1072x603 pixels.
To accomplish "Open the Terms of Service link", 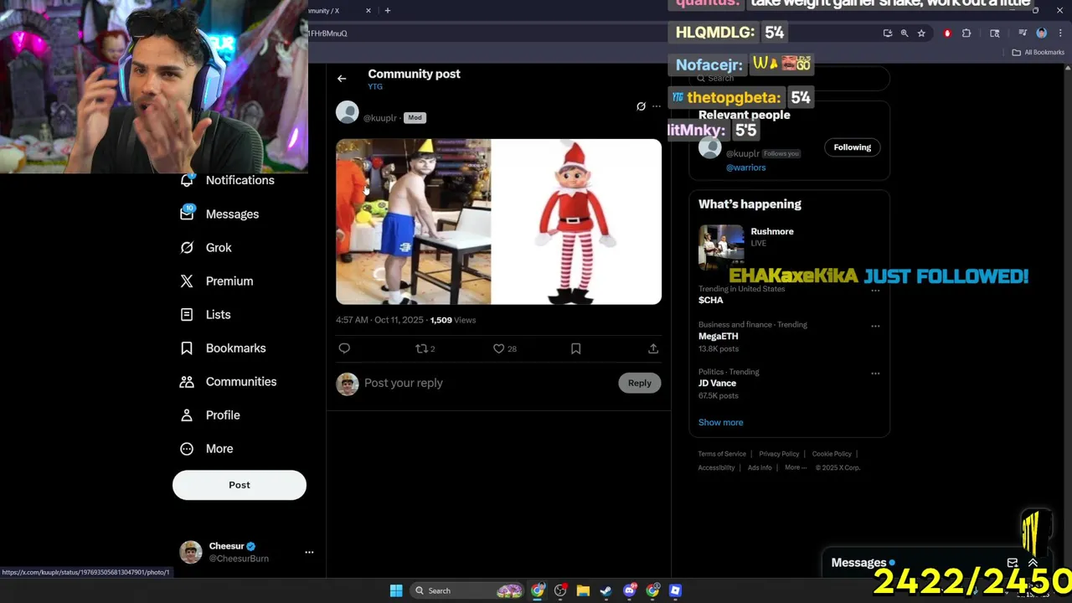I will [x=722, y=454].
